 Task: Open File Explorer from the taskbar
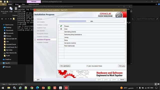(x=9, y=88)
